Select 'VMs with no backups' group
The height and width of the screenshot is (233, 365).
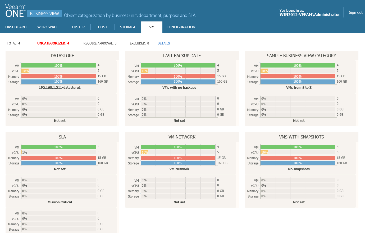pyautogui.click(x=179, y=88)
